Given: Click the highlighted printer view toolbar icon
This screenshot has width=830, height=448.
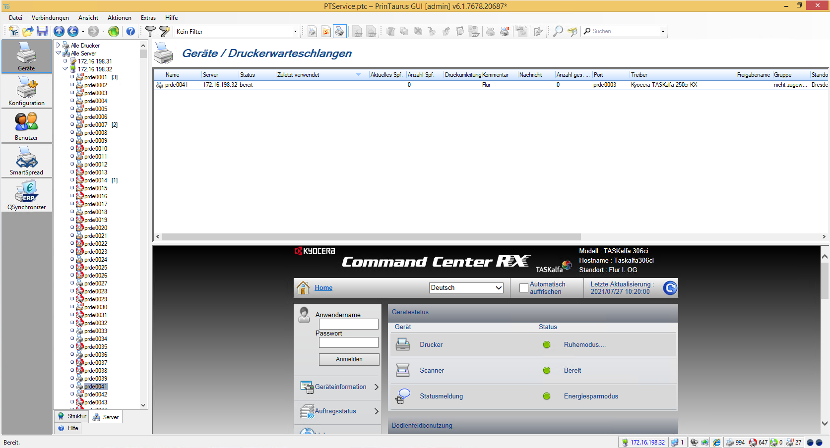Looking at the screenshot, I should coord(340,31).
